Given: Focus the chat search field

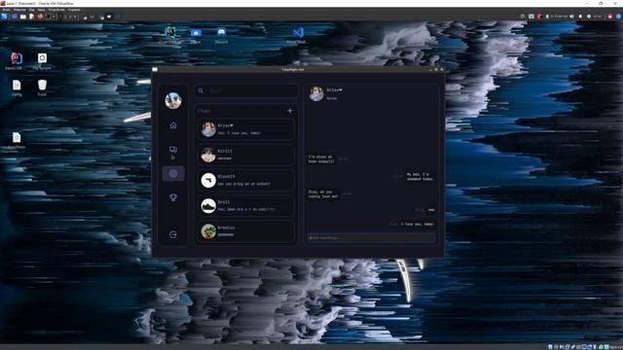Looking at the screenshot, I should 246,90.
